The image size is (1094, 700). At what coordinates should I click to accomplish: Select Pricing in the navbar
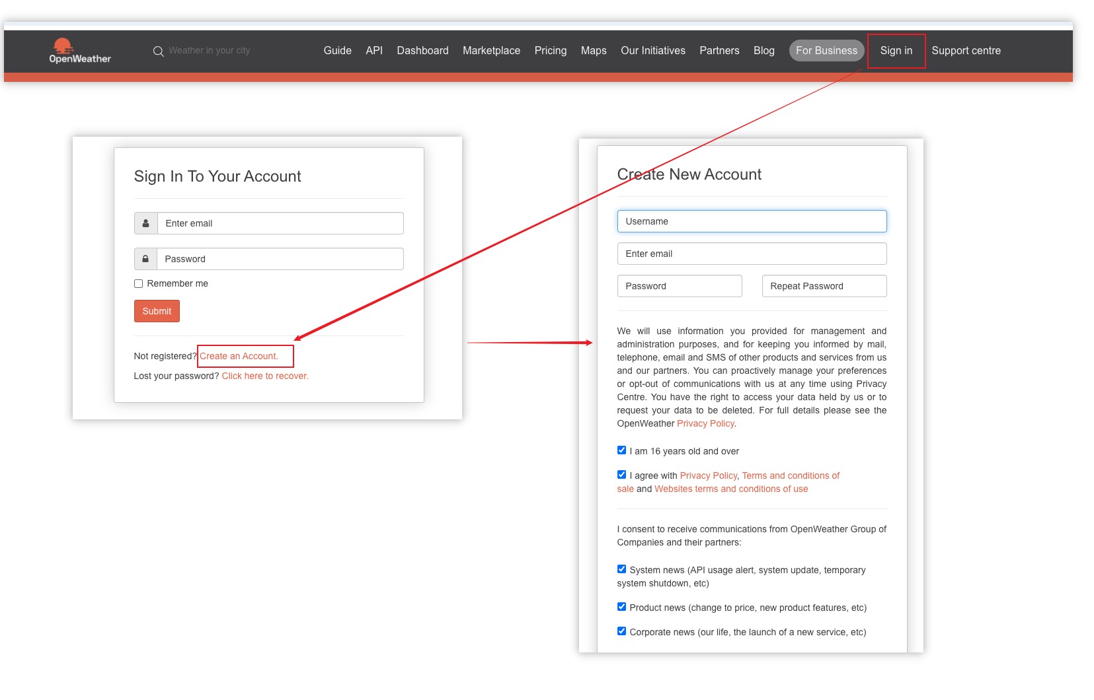pos(551,50)
